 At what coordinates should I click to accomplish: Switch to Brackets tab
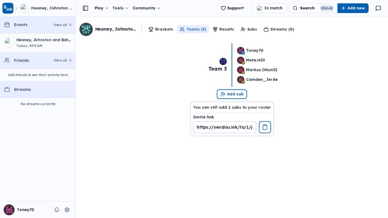tap(161, 29)
